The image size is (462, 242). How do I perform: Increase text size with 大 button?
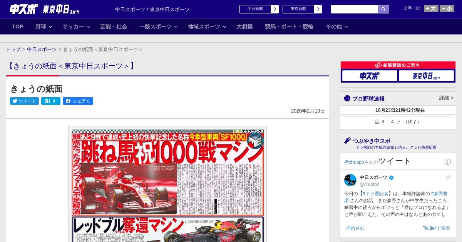(x=431, y=8)
